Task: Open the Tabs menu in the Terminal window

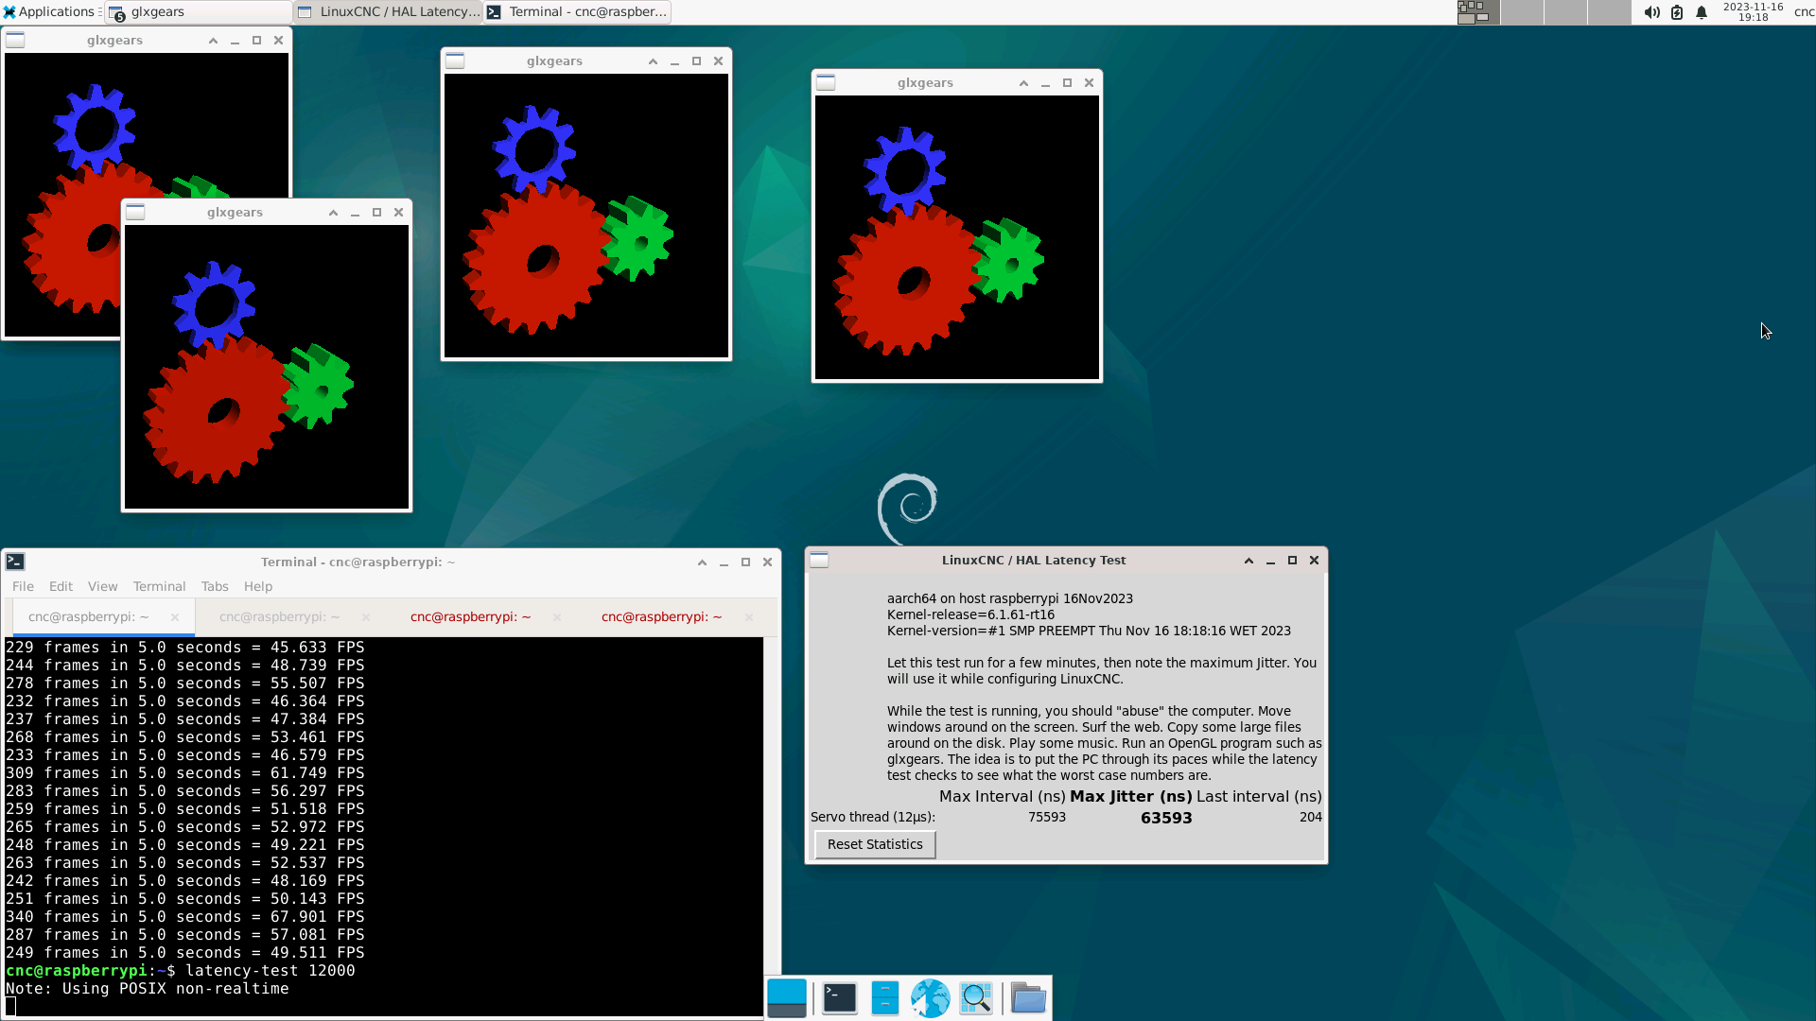Action: pos(215,586)
